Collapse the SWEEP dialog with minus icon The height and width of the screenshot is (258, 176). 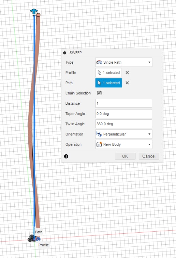tap(64, 53)
